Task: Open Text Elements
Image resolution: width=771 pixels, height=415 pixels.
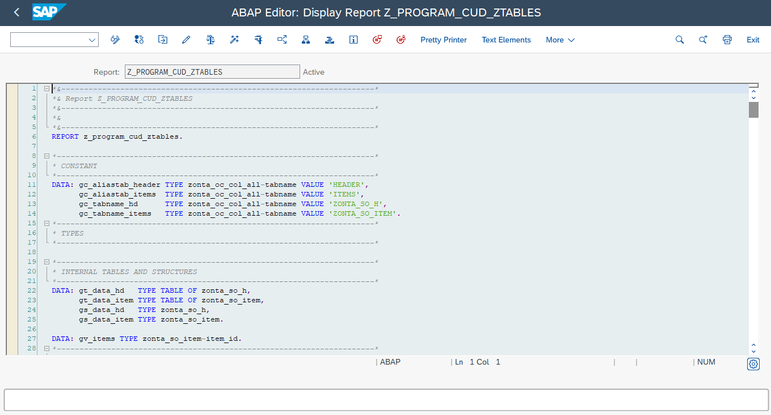Action: point(506,40)
